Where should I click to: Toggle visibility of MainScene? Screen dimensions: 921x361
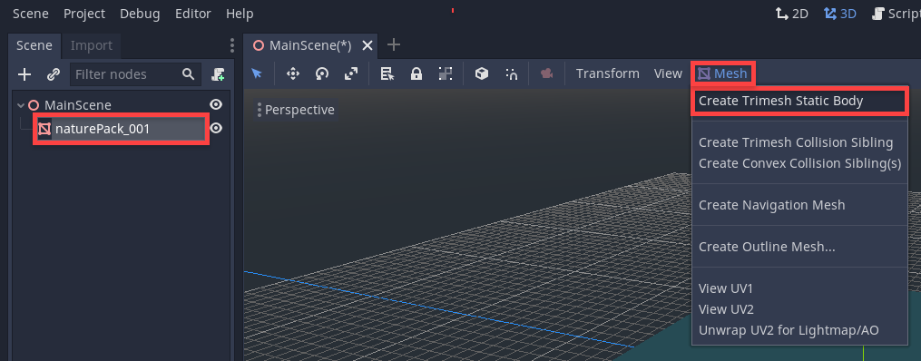[x=216, y=105]
